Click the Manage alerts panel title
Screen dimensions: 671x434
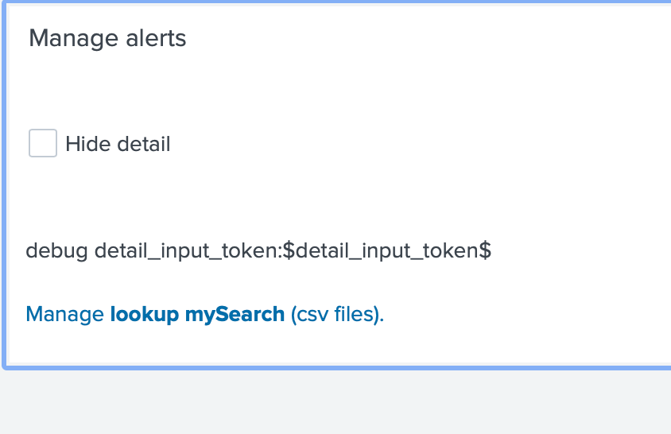(107, 38)
